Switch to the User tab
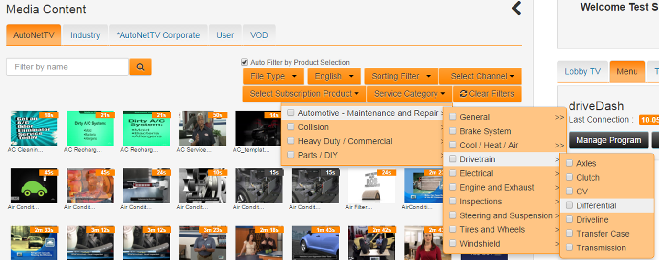The width and height of the screenshot is (659, 260). (x=225, y=35)
